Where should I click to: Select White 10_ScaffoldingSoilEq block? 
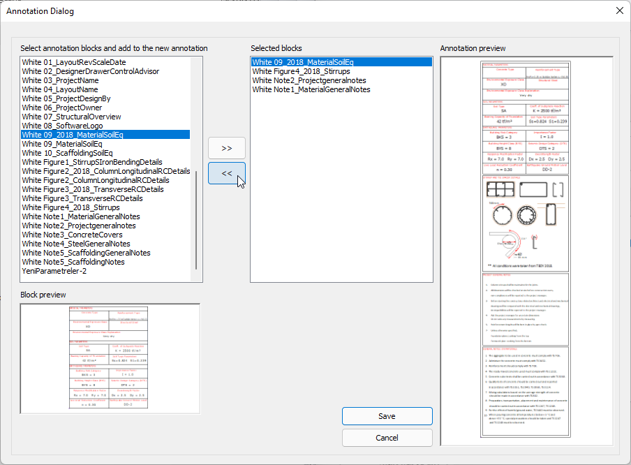click(67, 153)
